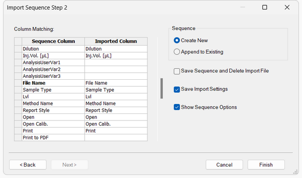
Task: Enable Save Sequence and Delete Import File
Action: pos(176,71)
